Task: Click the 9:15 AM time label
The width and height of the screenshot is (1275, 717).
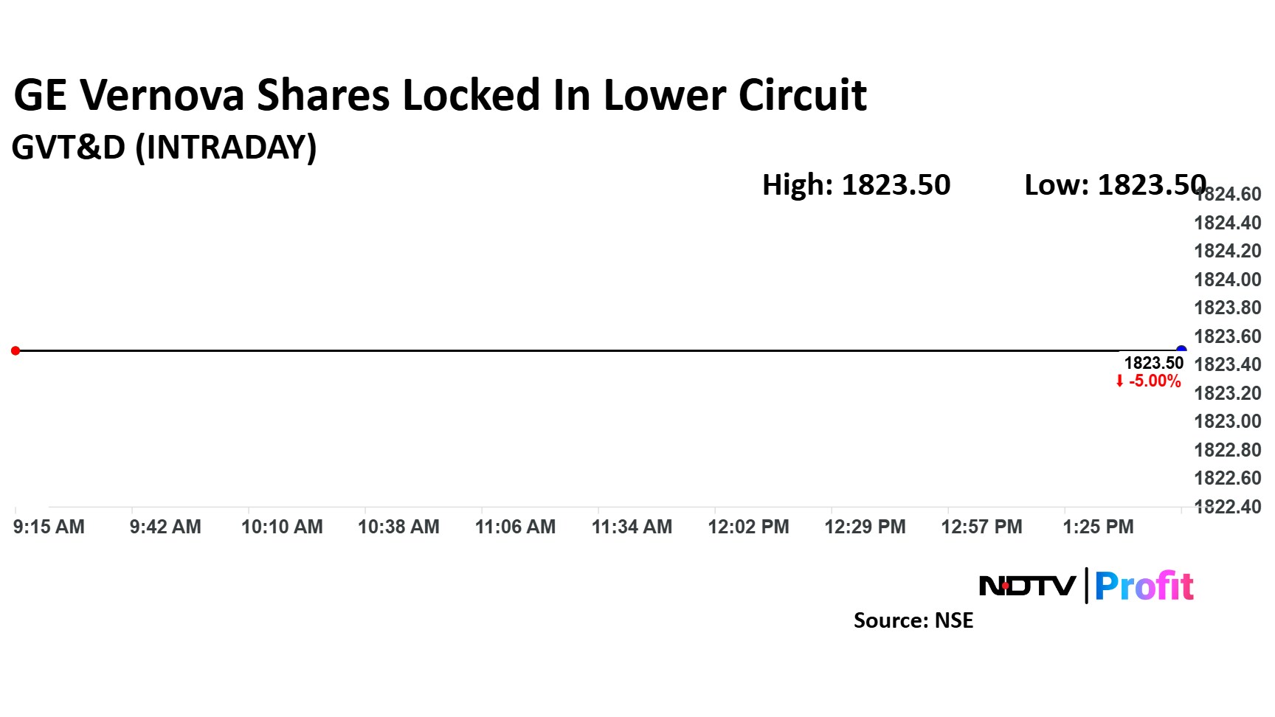Action: 49,527
